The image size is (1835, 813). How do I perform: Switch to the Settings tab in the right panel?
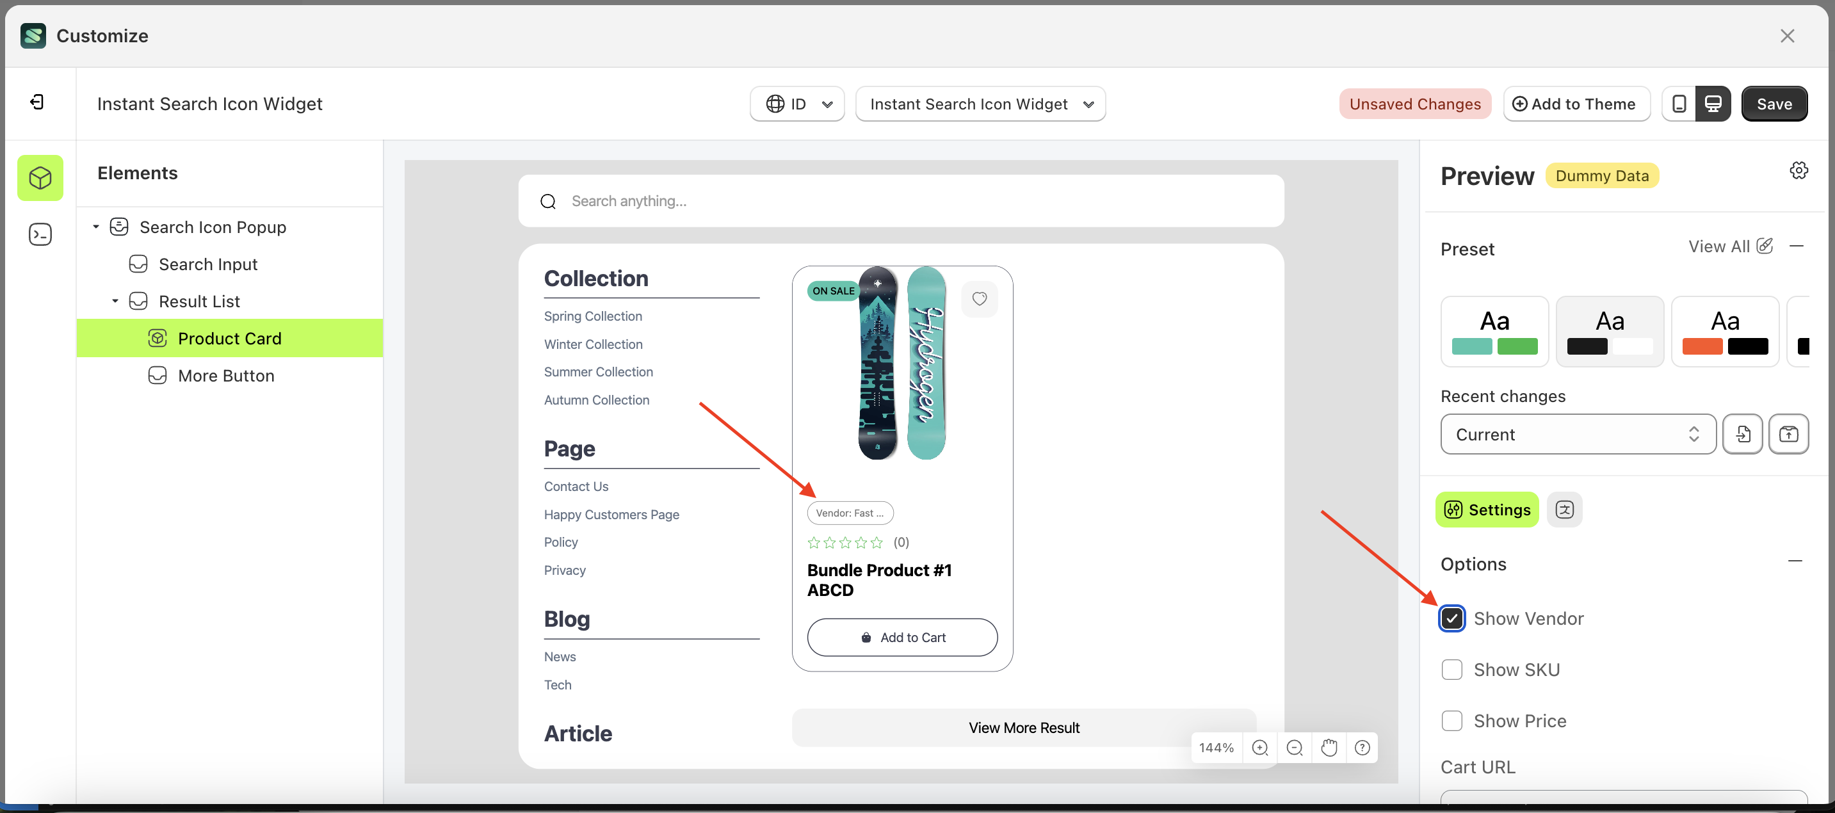(x=1487, y=510)
